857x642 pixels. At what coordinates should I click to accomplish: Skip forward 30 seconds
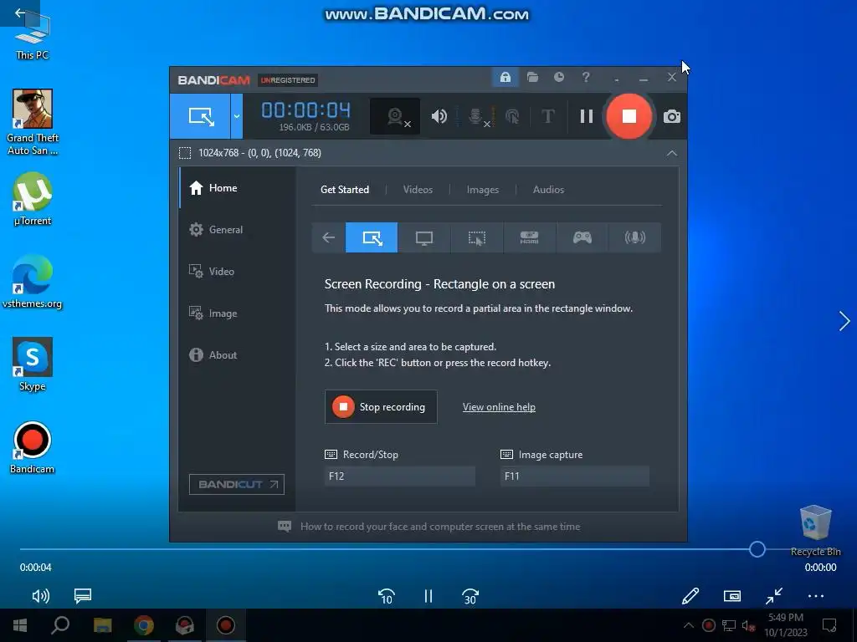point(470,596)
